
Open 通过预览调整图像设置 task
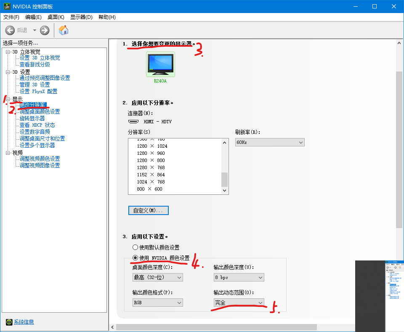[x=45, y=78]
